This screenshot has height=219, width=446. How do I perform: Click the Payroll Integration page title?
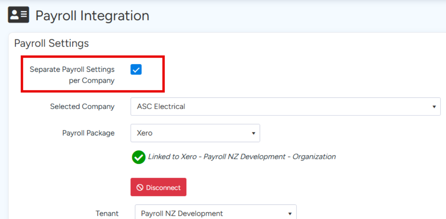(x=92, y=16)
